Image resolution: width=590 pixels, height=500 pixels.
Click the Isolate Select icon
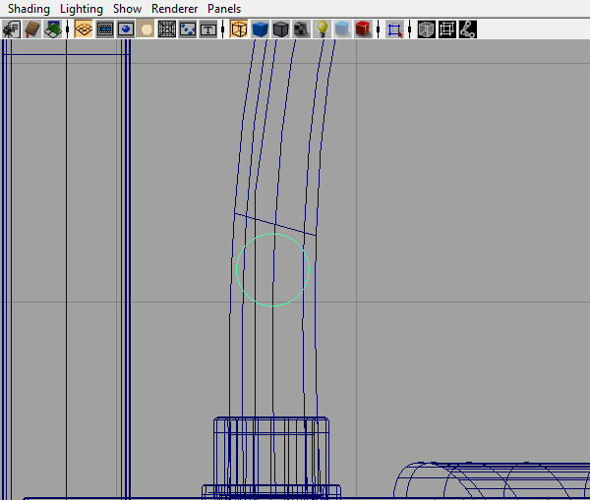pyautogui.click(x=394, y=29)
